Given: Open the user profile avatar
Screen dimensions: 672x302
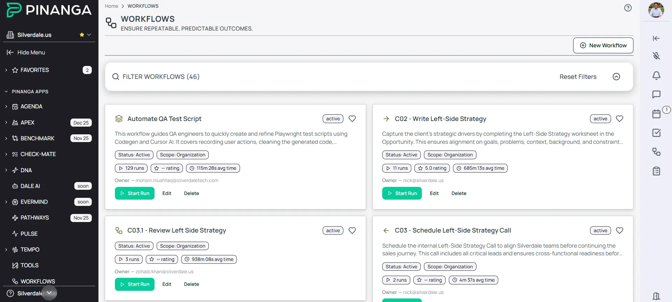Looking at the screenshot, I should click(656, 10).
